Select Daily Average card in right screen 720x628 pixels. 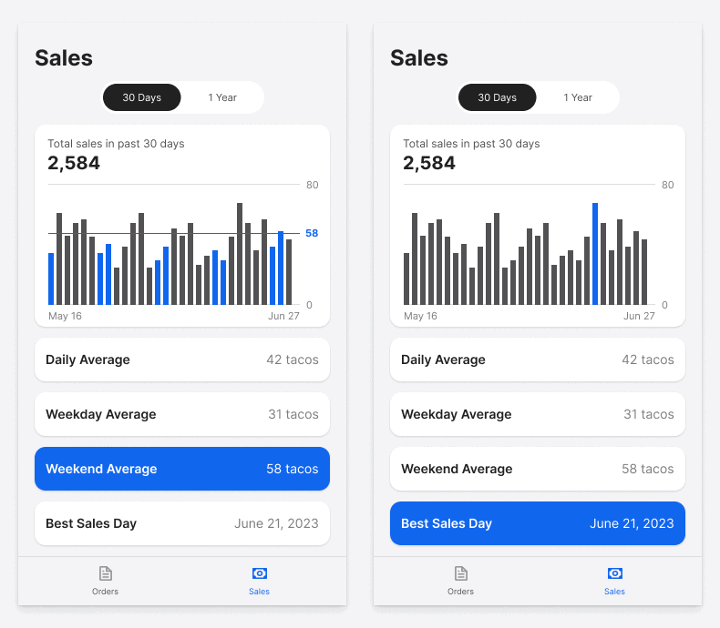[x=538, y=360]
